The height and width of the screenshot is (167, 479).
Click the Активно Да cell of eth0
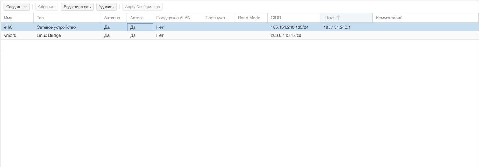pyautogui.click(x=114, y=27)
